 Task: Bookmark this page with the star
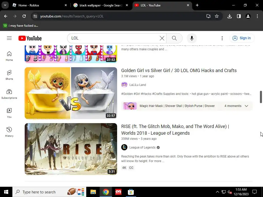[217, 16]
